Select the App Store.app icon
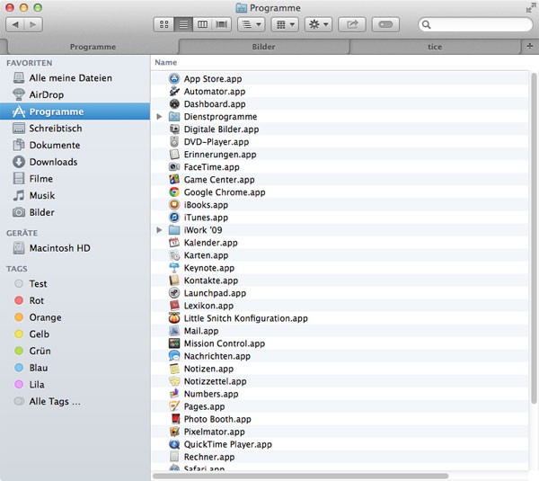This screenshot has height=481, width=539. click(174, 78)
